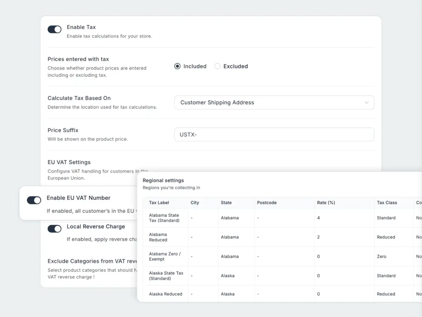Click the State column header
Image resolution: width=422 pixels, height=317 pixels.
[x=226, y=203]
